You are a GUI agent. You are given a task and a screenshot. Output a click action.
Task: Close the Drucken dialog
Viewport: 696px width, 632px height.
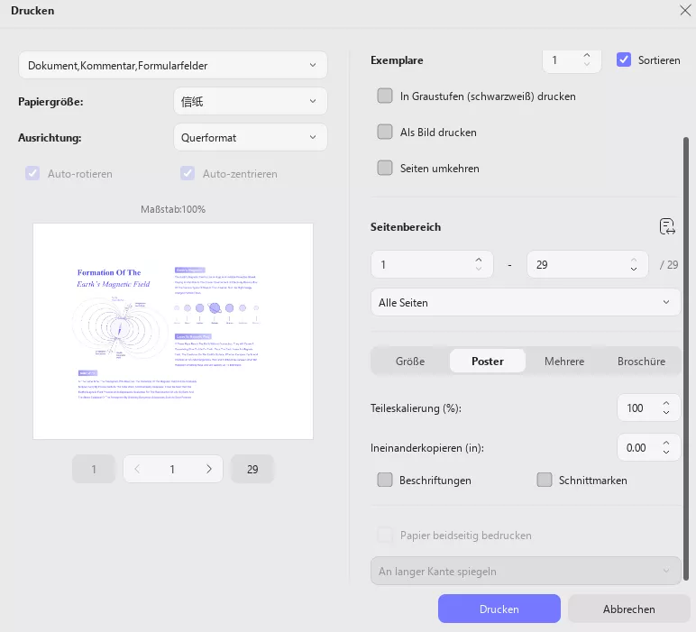[x=683, y=11]
